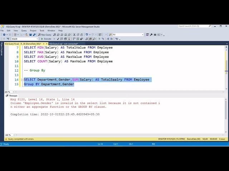Click the Find in Files icon
Viewport: 229px width, 171px height.
(x=110, y=35)
